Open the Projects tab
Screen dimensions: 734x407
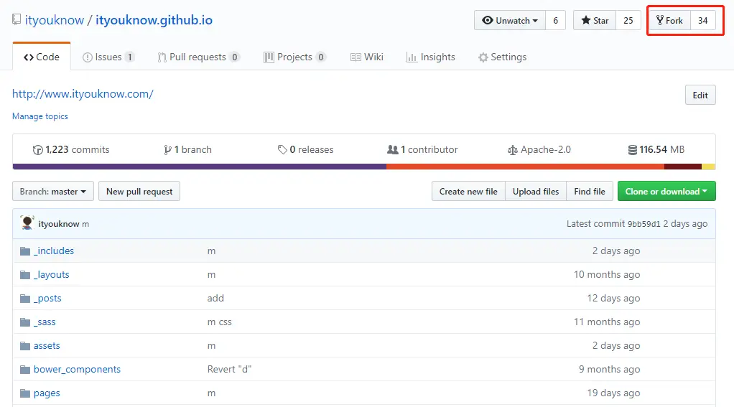295,57
